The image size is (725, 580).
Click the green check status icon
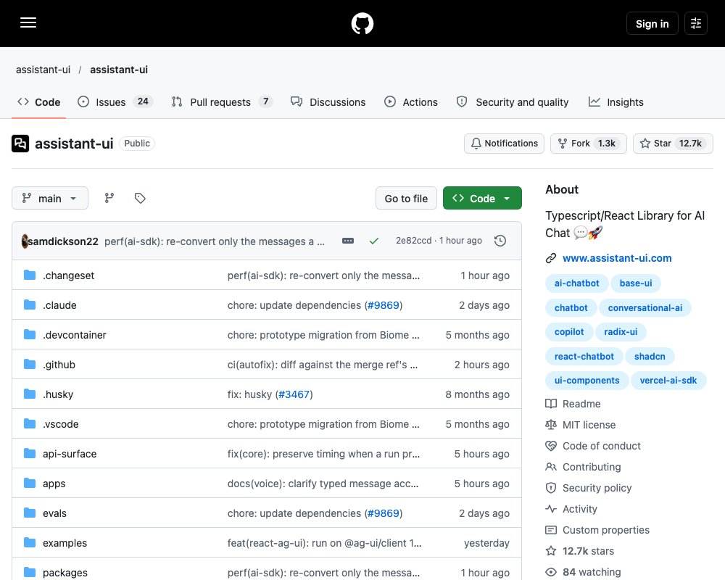pyautogui.click(x=374, y=241)
